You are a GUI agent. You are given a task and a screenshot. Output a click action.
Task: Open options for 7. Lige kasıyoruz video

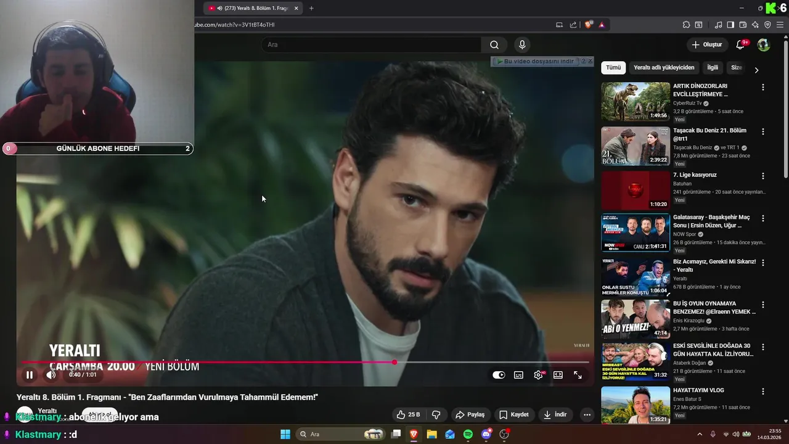point(763,176)
